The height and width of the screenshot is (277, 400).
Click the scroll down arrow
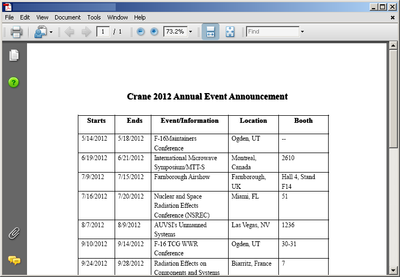tap(393, 271)
